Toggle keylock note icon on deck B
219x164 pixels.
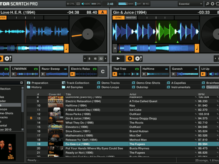pos(197,48)
